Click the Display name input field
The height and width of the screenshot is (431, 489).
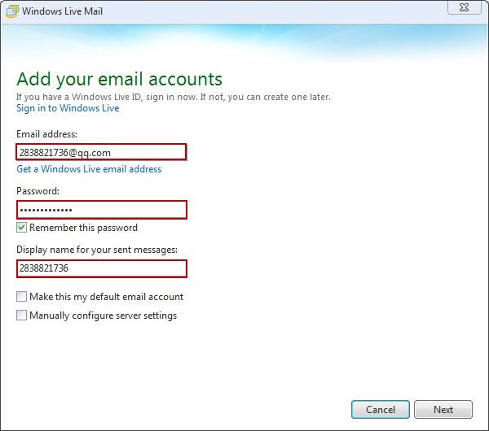(102, 268)
